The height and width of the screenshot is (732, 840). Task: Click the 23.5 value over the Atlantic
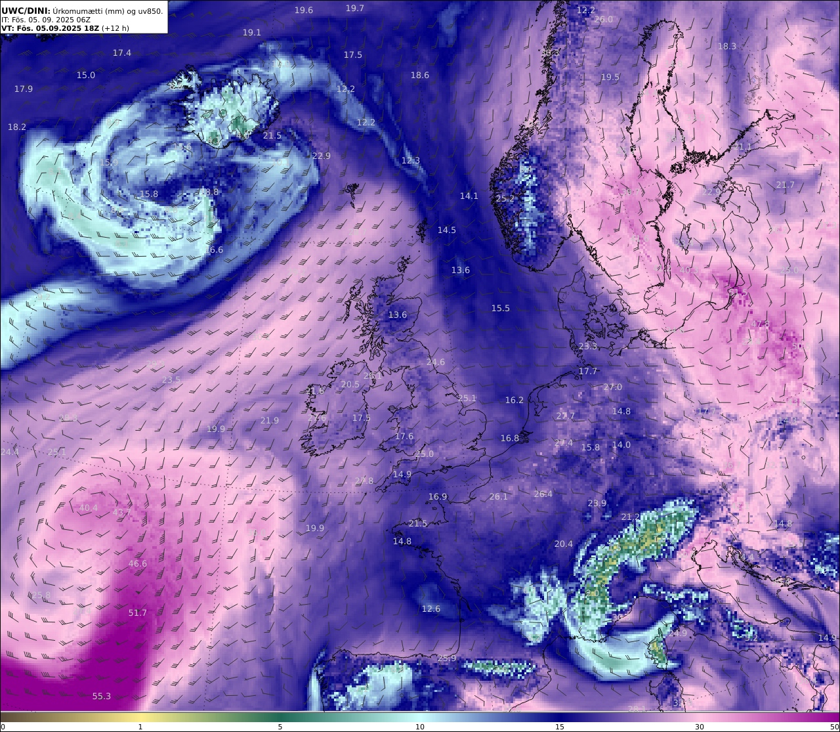tap(171, 380)
